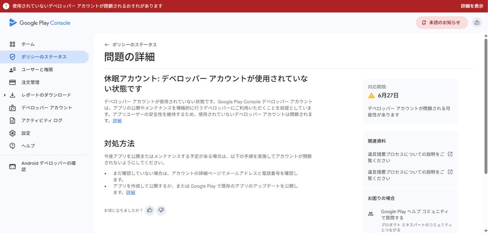Click external link icon of second 違反措置プロセス link

point(450,172)
